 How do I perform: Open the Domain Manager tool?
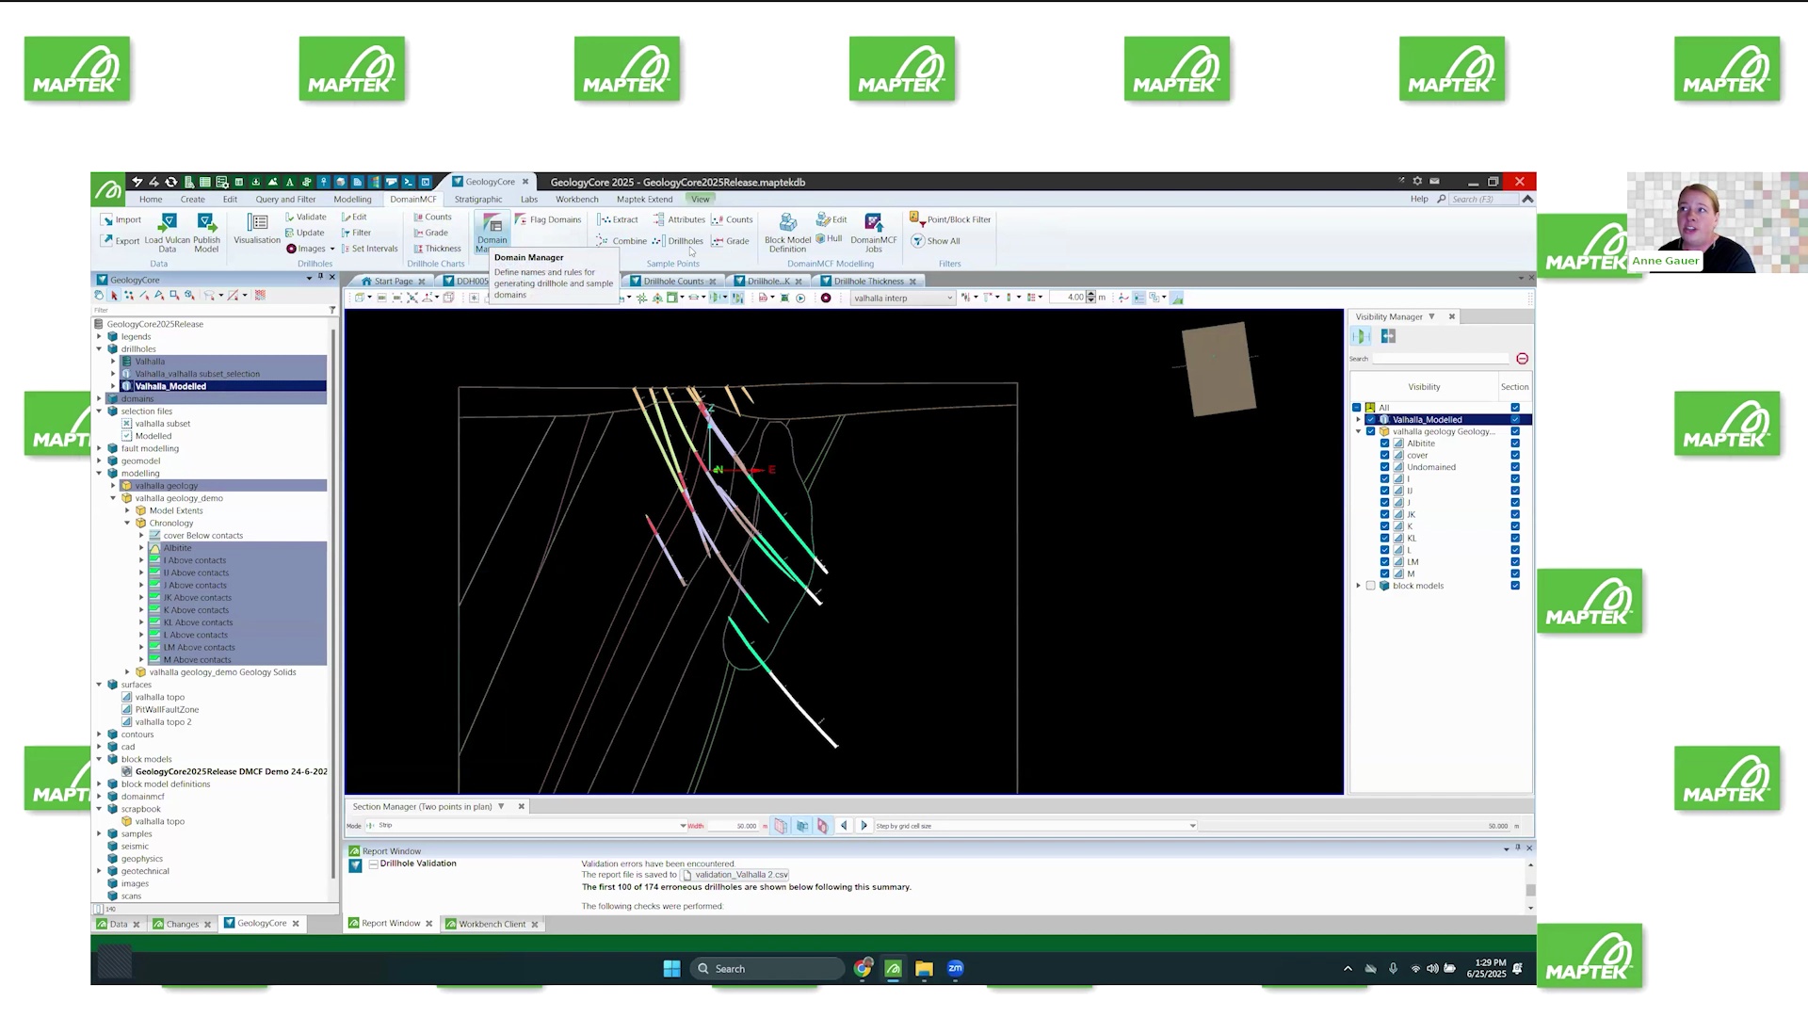(492, 231)
